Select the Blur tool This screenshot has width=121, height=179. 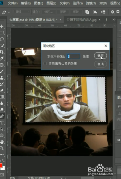(x=2, y=103)
